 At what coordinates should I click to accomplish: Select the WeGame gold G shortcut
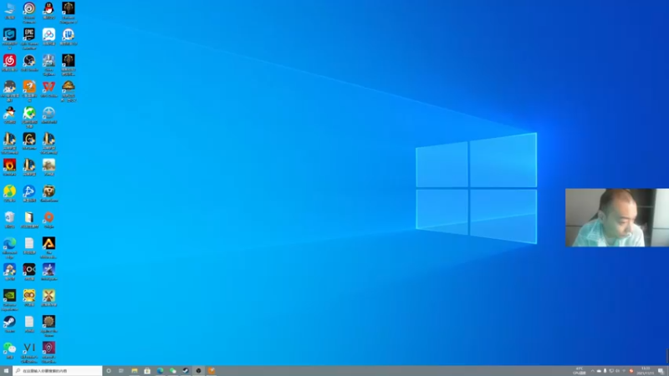tap(29, 141)
